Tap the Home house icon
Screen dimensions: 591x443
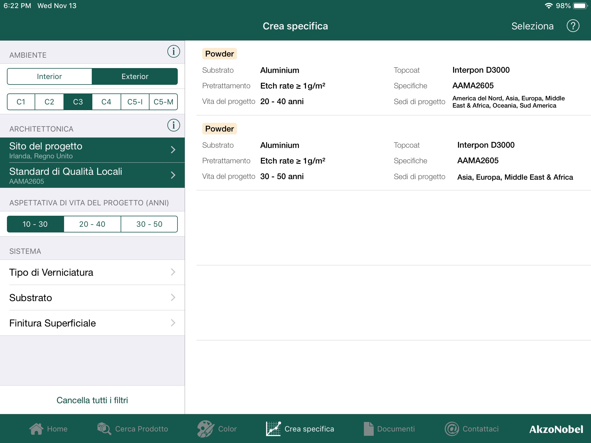pos(36,429)
